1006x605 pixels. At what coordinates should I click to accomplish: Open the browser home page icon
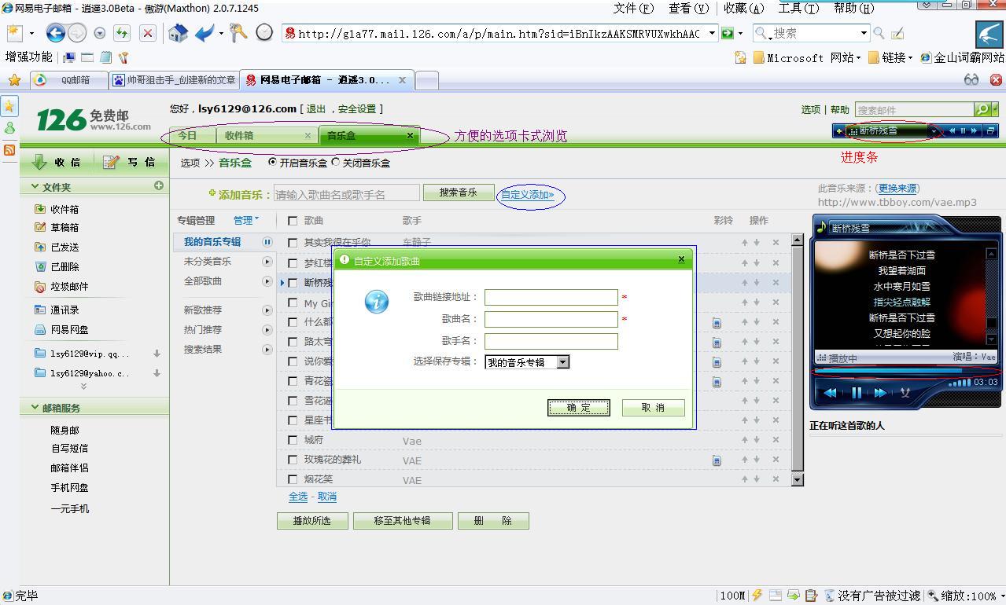tap(179, 33)
